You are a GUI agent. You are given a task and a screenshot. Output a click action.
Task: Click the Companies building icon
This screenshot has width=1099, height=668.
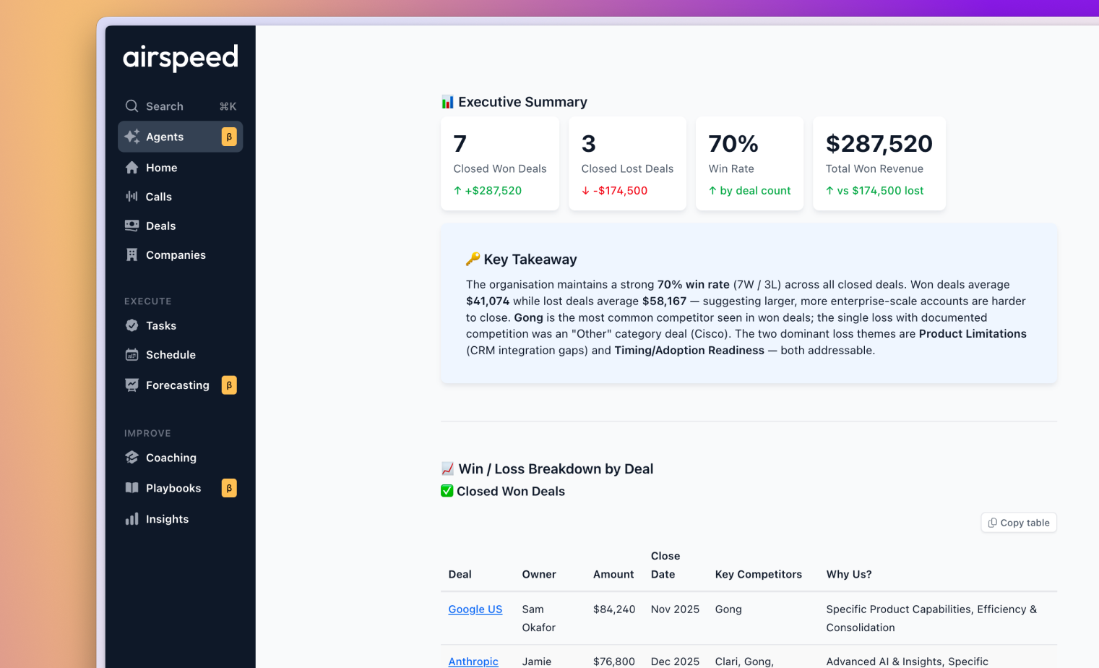132,254
